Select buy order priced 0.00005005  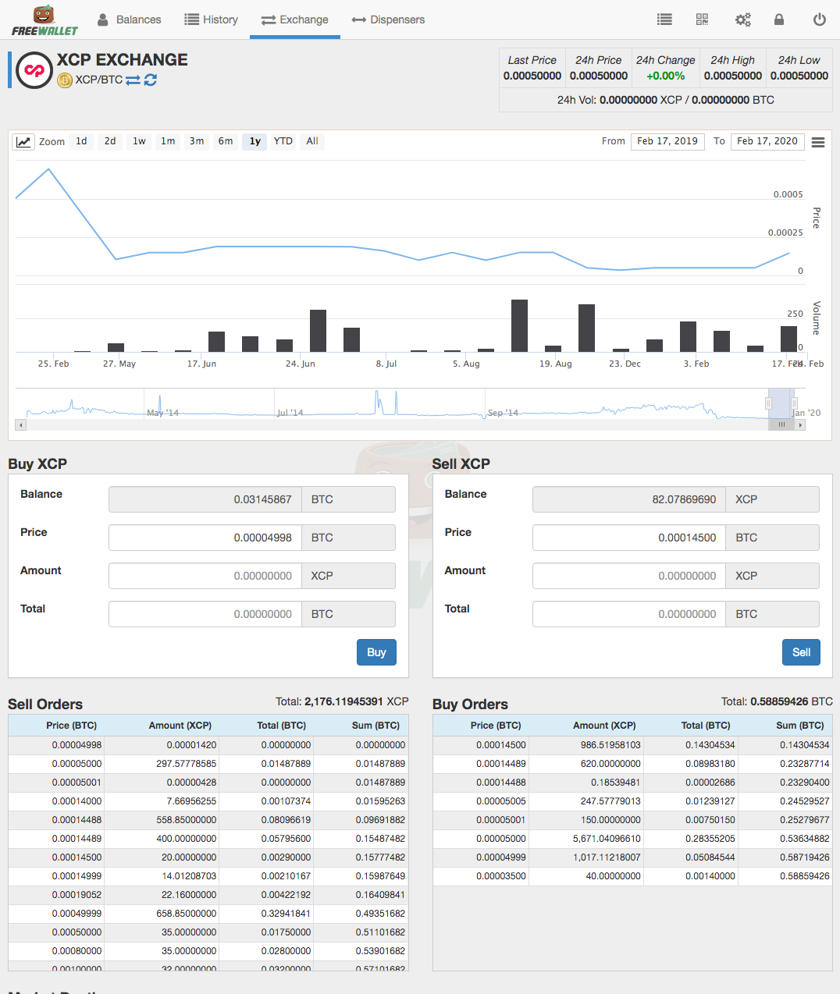(632, 801)
